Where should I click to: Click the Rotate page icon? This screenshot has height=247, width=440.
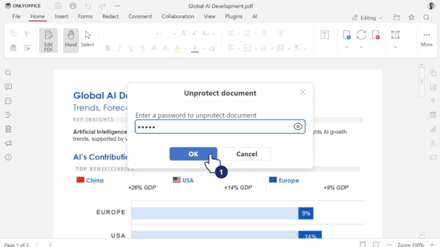coord(361,35)
